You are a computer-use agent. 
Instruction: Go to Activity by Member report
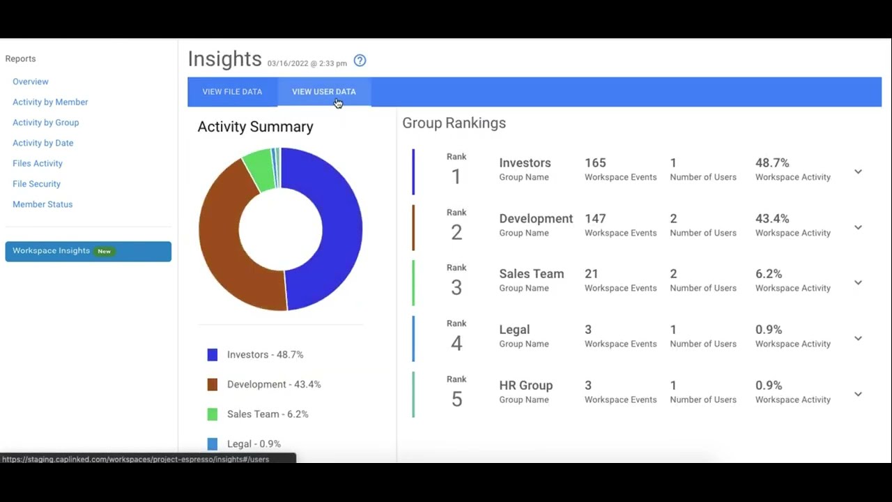tap(50, 102)
